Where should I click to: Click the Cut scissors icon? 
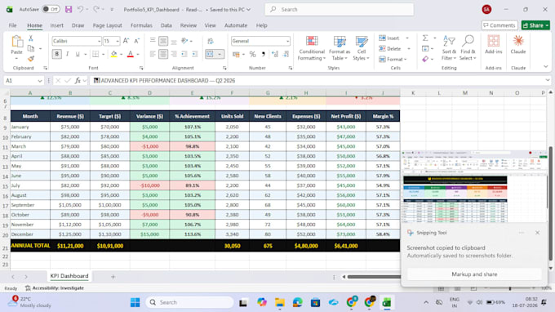pos(31,38)
